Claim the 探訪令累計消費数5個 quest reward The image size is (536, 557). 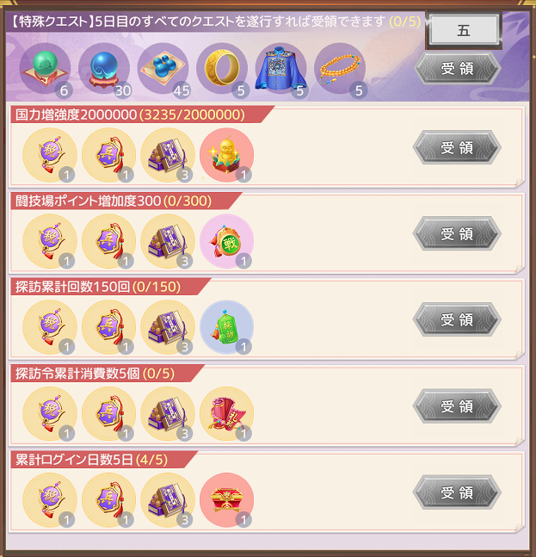(457, 406)
